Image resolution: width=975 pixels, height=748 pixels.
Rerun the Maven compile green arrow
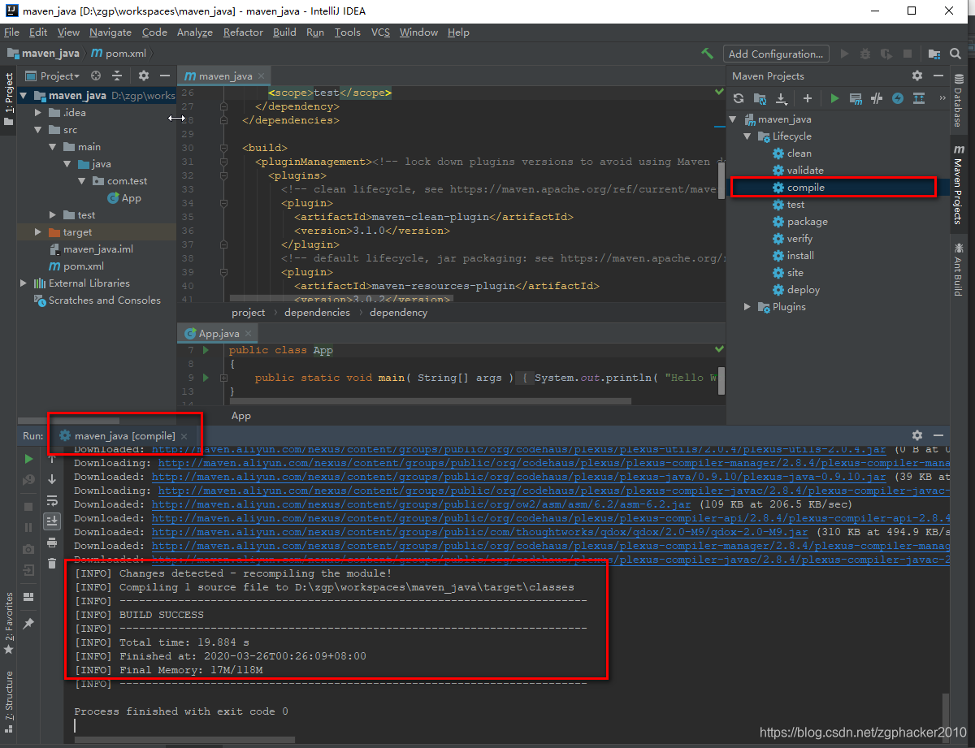[29, 459]
